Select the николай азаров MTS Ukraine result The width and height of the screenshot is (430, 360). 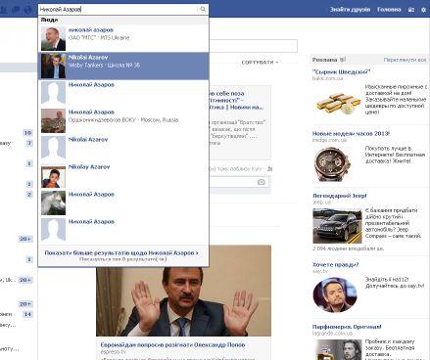click(123, 38)
